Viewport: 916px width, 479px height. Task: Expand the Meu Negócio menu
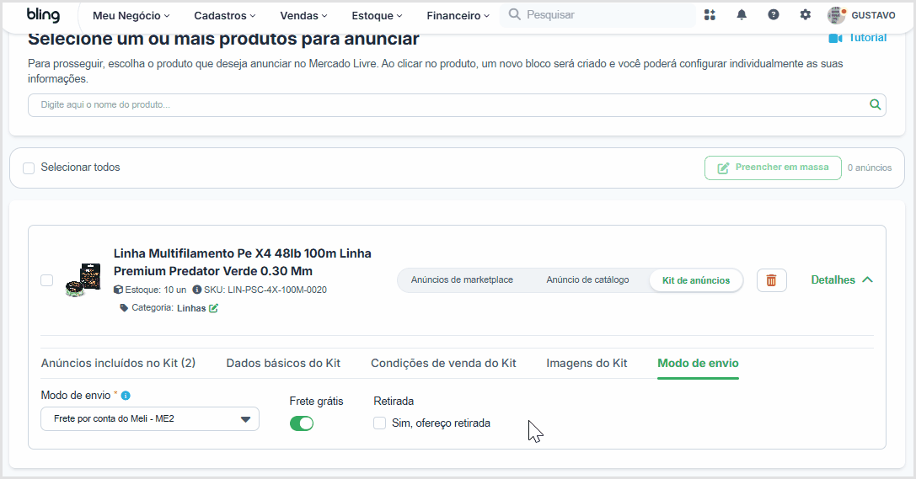(131, 16)
